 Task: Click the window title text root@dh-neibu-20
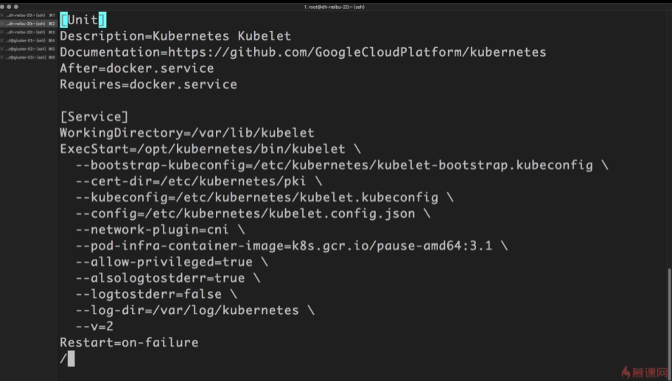click(335, 7)
